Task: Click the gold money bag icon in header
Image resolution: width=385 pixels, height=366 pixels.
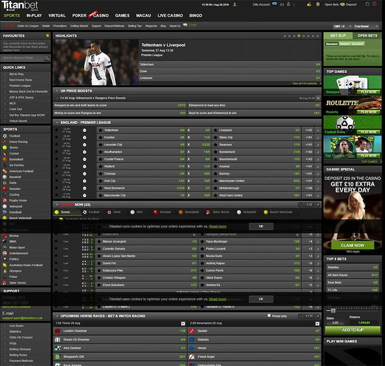Action: click(x=309, y=4)
